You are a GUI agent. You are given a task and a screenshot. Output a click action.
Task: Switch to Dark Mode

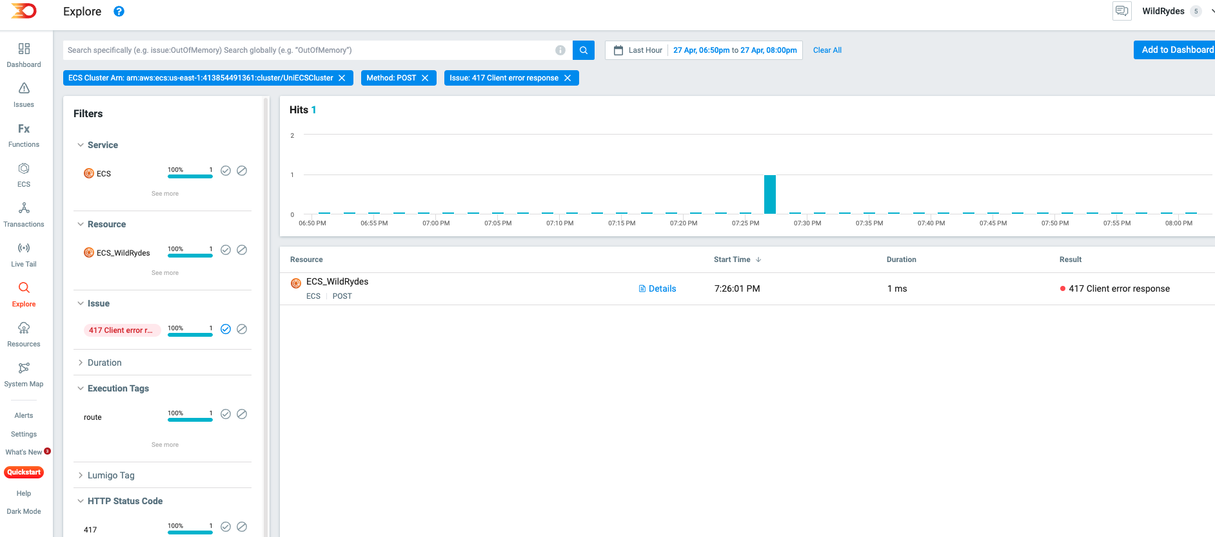(x=24, y=511)
